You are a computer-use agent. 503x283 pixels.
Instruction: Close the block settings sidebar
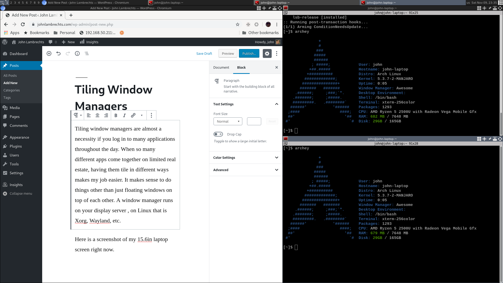tap(277, 67)
